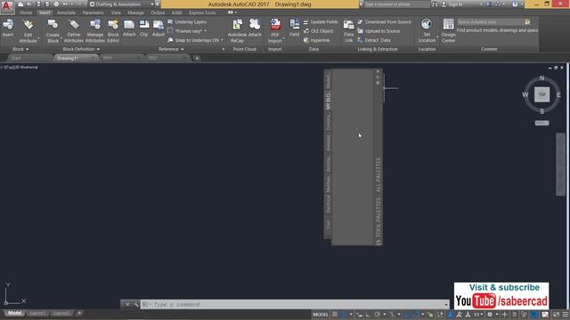Click Sign In
Image resolution: width=570 pixels, height=320 pixels.
point(452,4)
